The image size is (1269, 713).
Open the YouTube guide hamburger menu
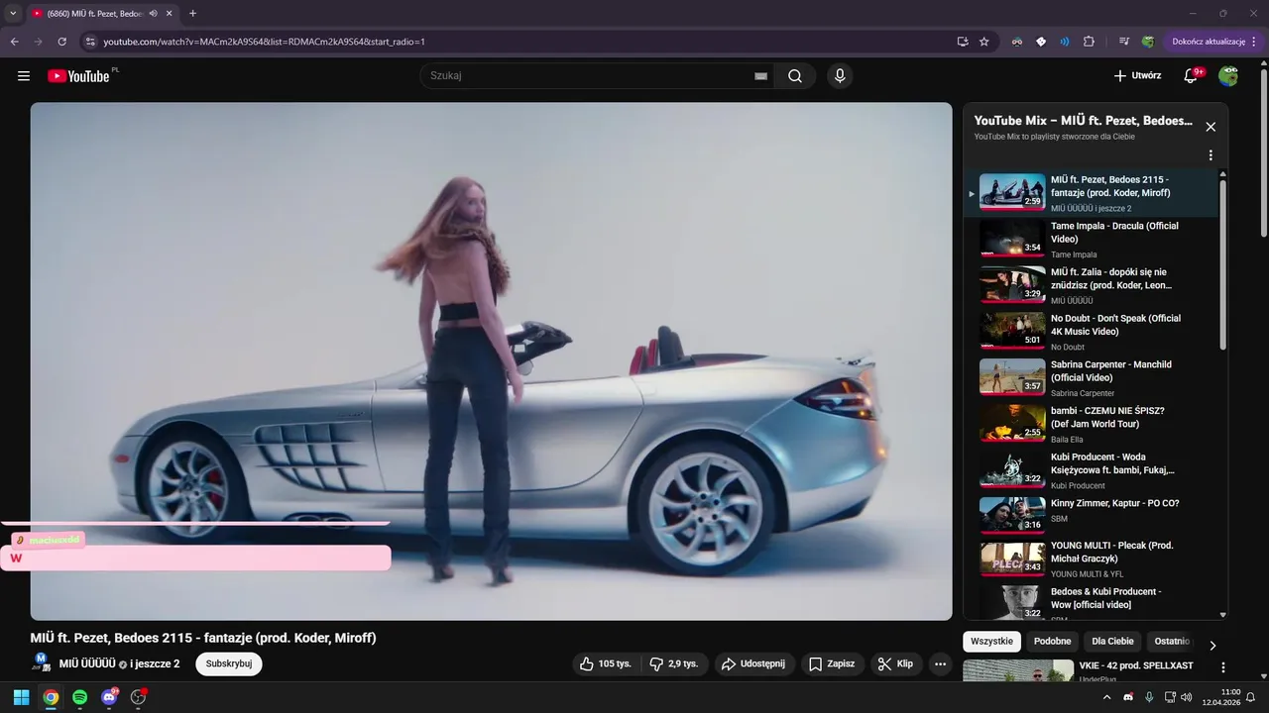click(24, 76)
